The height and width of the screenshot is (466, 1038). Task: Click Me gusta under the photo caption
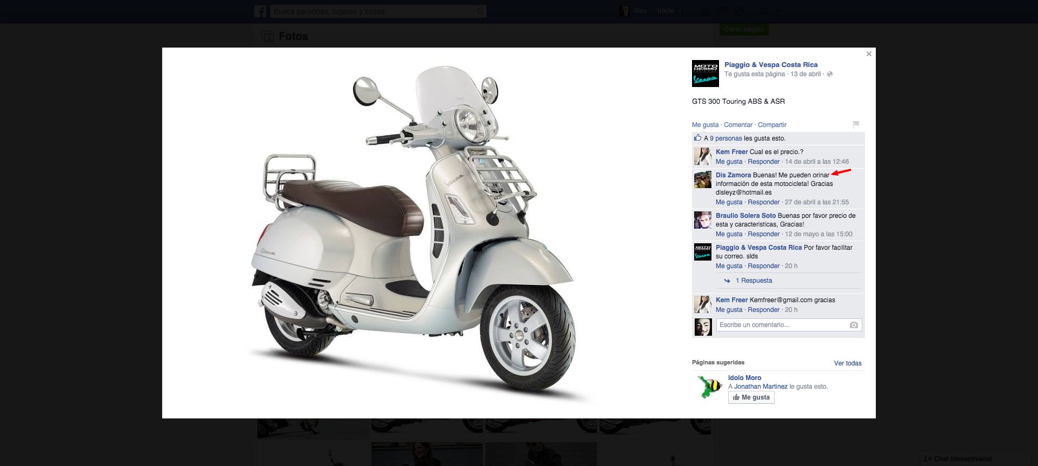705,125
